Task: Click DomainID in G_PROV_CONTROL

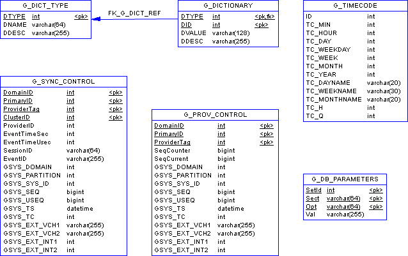Action: coord(169,126)
